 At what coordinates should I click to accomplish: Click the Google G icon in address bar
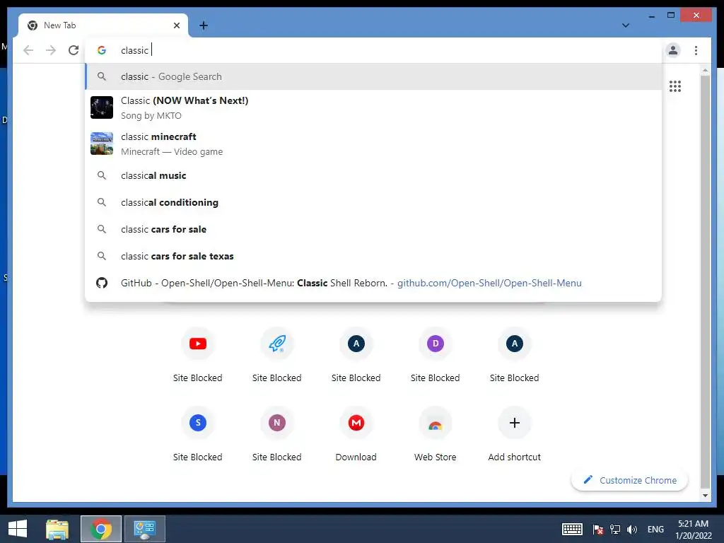point(102,50)
